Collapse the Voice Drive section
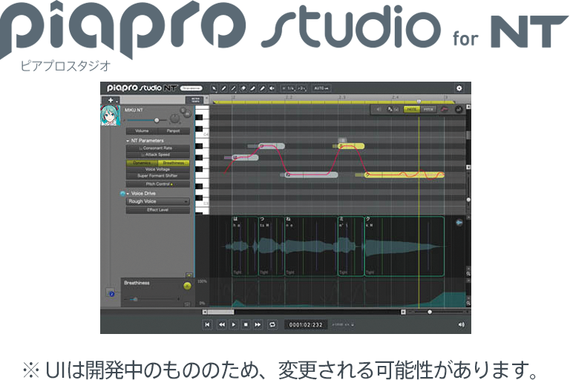This screenshot has height=380, width=570. click(x=128, y=194)
